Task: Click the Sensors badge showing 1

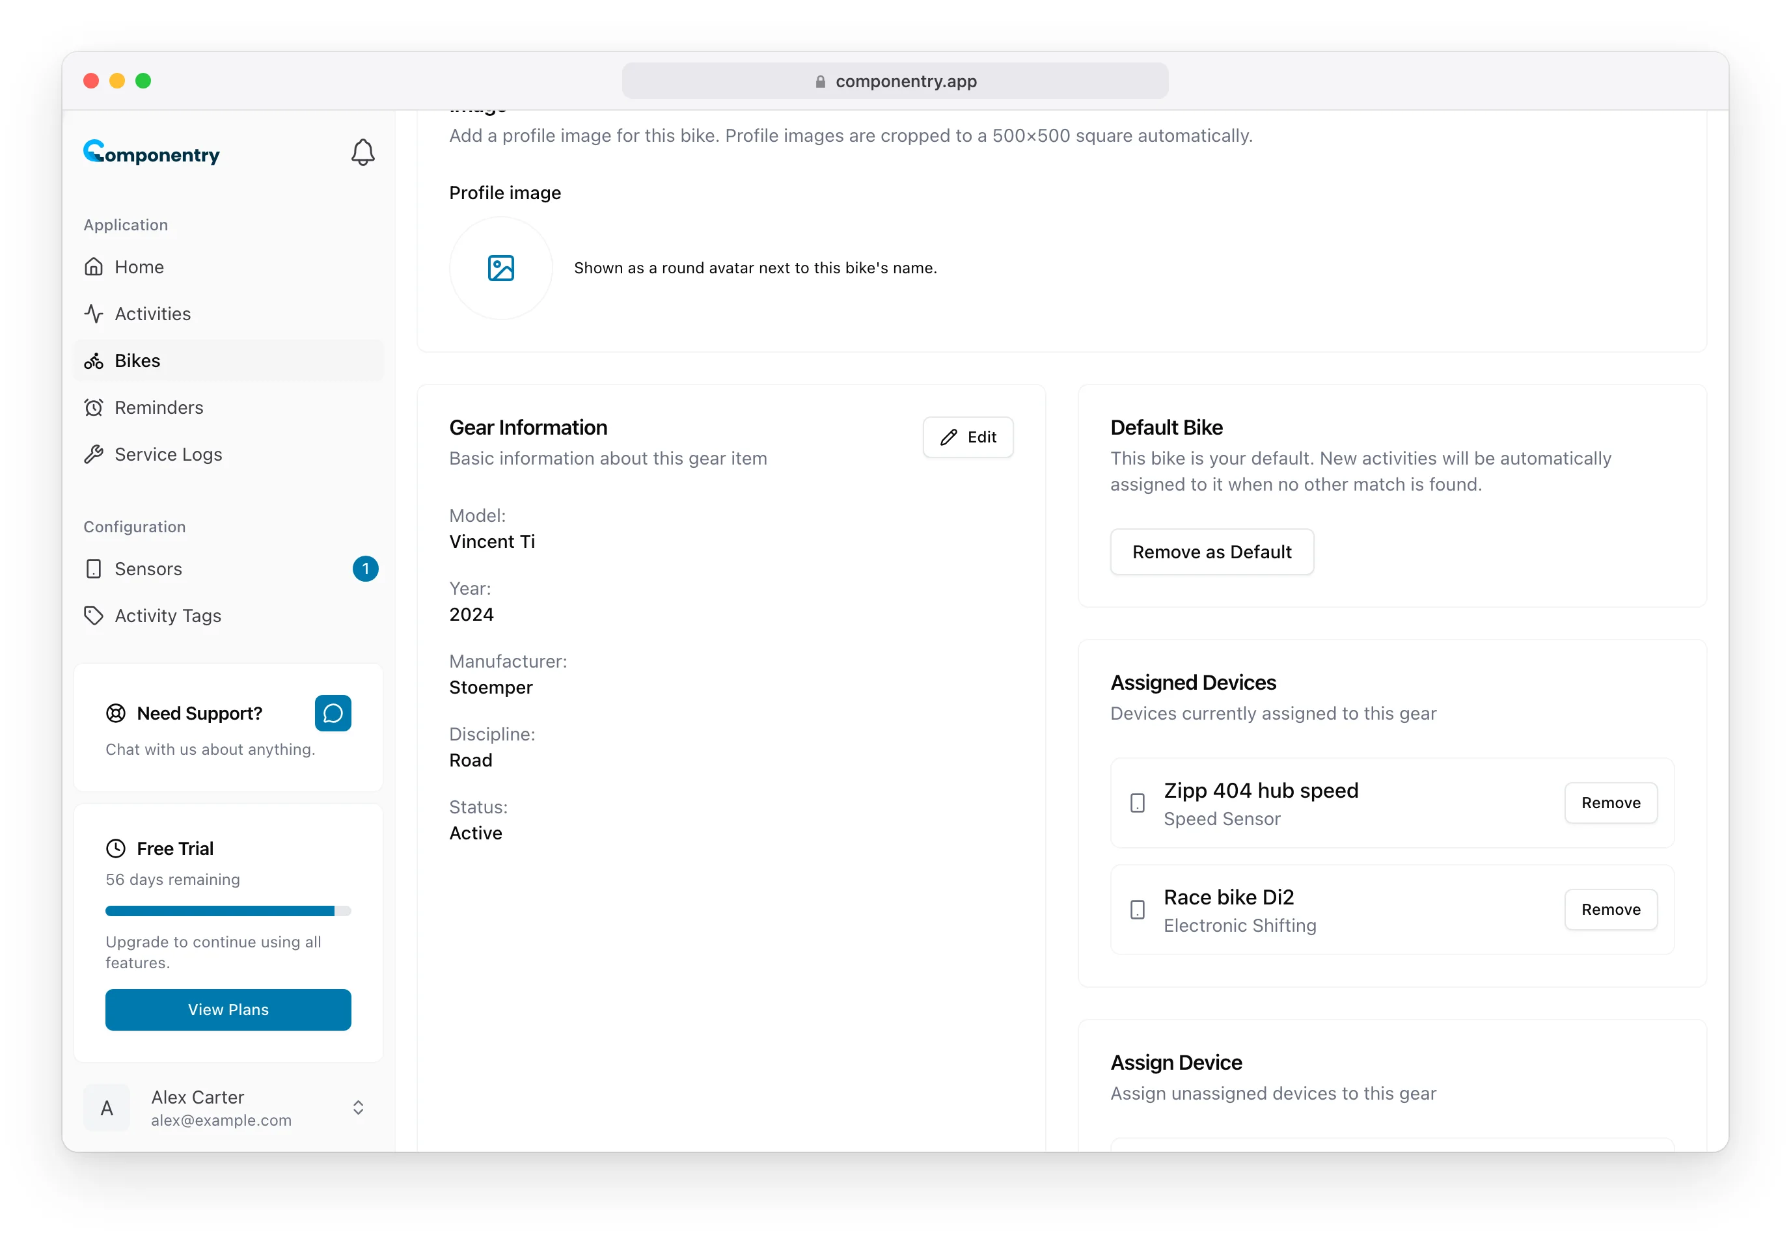Action: click(x=365, y=569)
